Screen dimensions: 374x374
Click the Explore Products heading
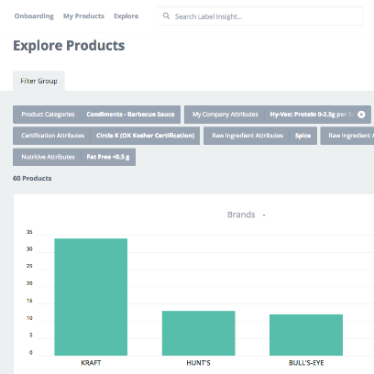69,46
